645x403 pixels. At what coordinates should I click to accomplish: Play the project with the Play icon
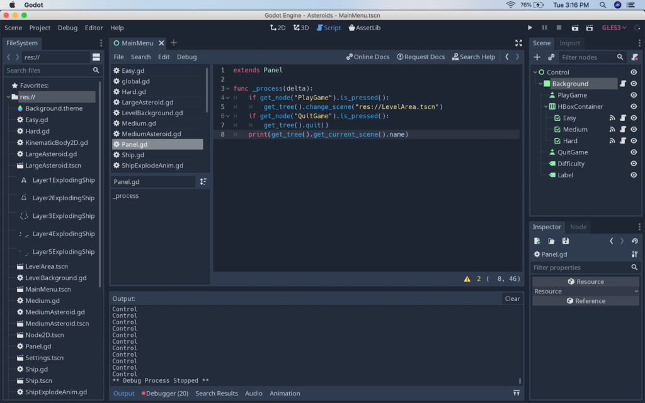pos(530,28)
